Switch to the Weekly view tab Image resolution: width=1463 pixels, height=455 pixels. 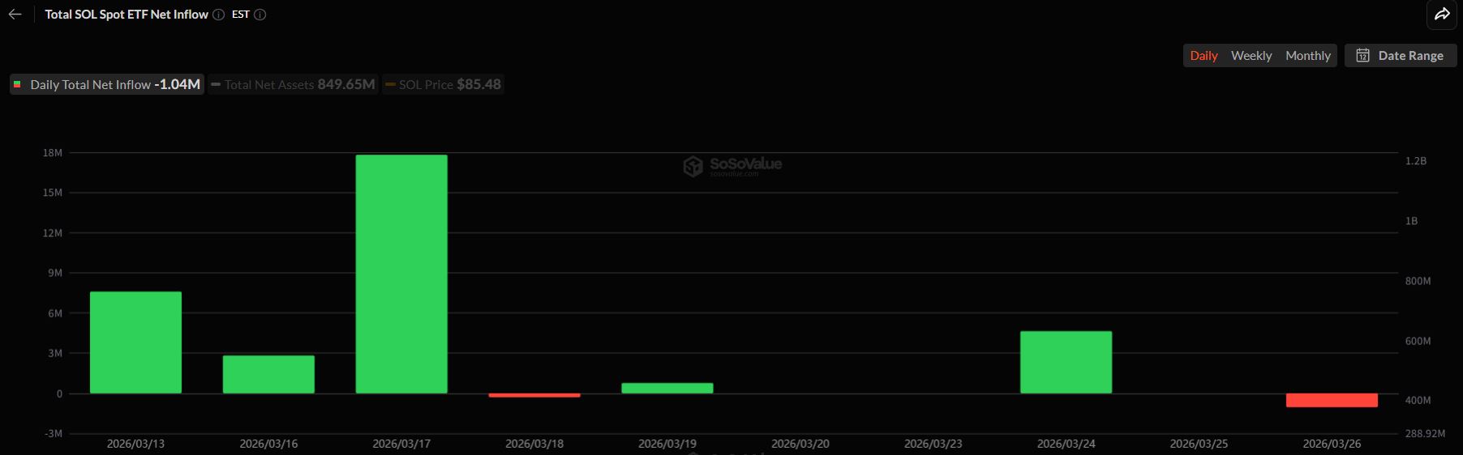tap(1251, 56)
